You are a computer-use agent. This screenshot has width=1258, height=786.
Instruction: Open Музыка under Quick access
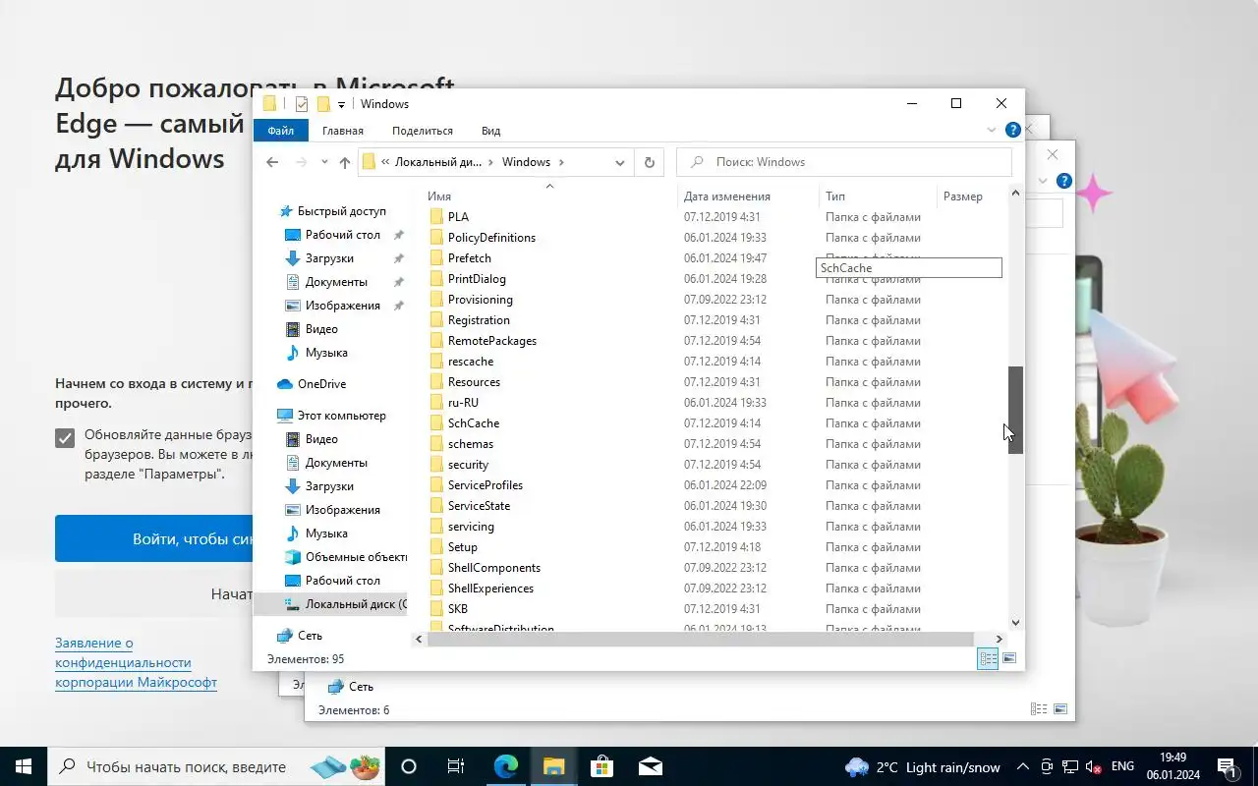click(326, 353)
